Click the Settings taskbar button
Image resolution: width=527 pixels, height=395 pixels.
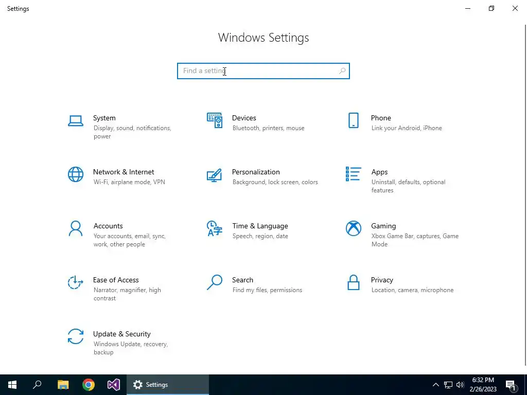168,385
